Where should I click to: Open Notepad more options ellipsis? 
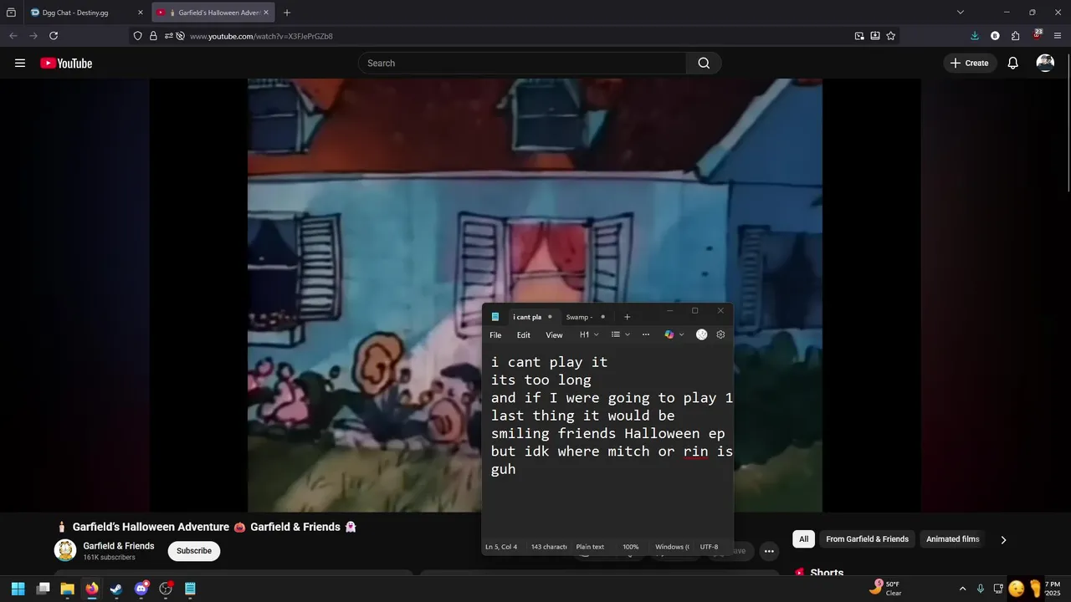click(646, 334)
